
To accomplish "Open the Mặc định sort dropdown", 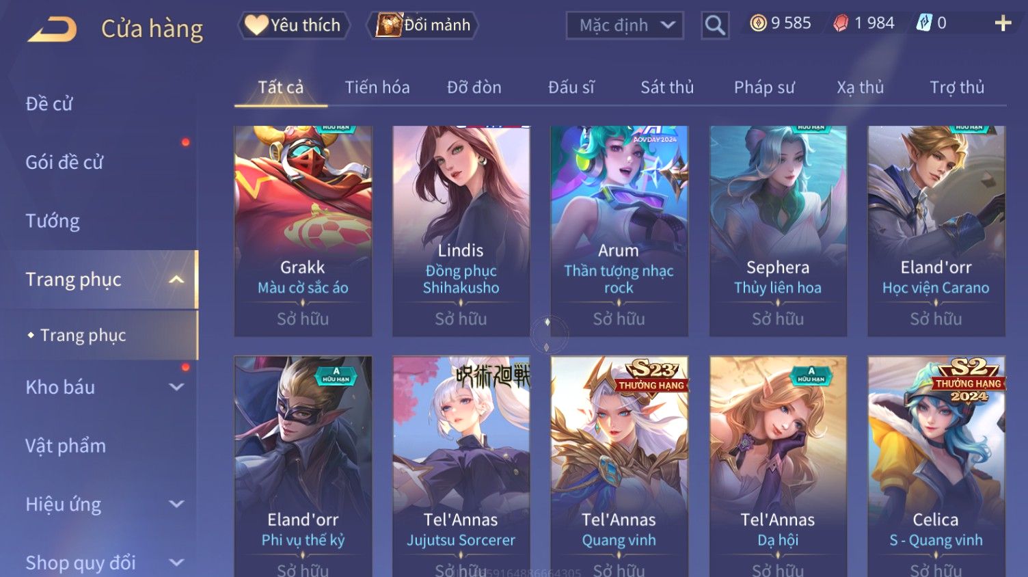I will click(625, 25).
